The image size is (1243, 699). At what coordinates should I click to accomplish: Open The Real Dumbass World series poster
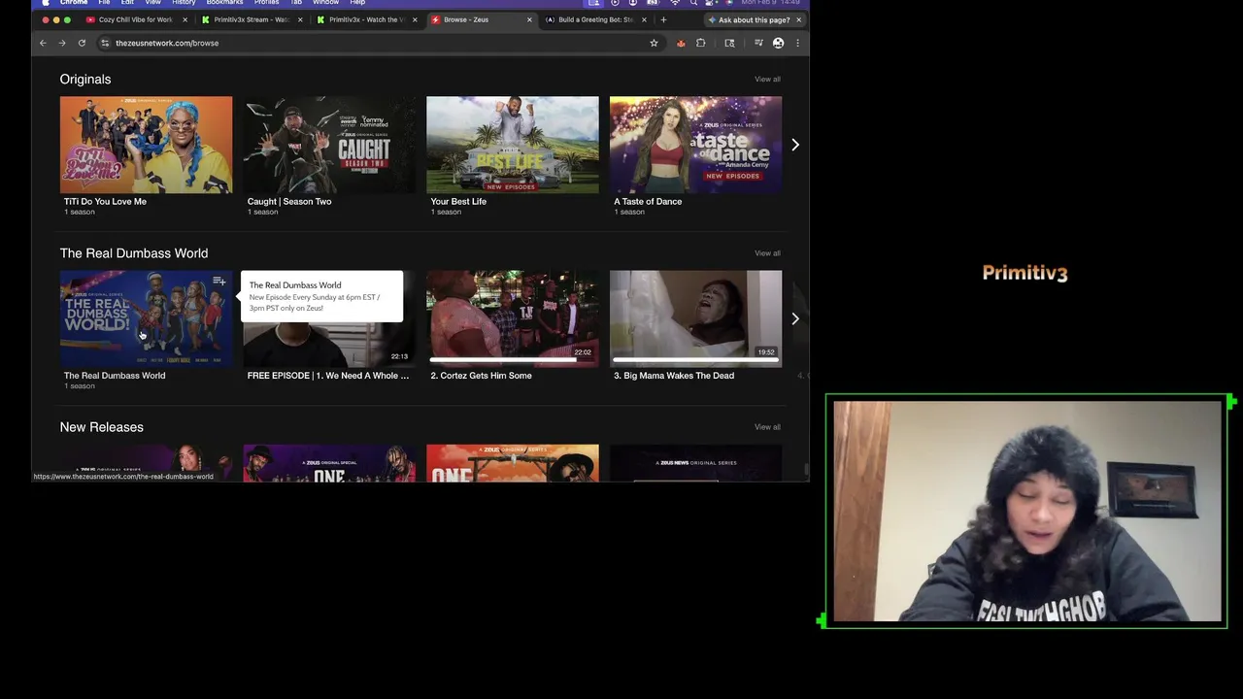[147, 318]
